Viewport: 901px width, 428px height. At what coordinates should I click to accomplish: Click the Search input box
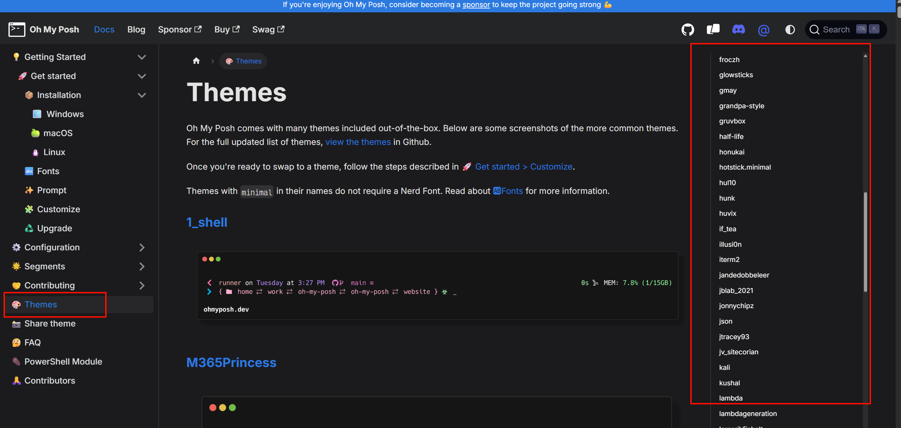[846, 30]
